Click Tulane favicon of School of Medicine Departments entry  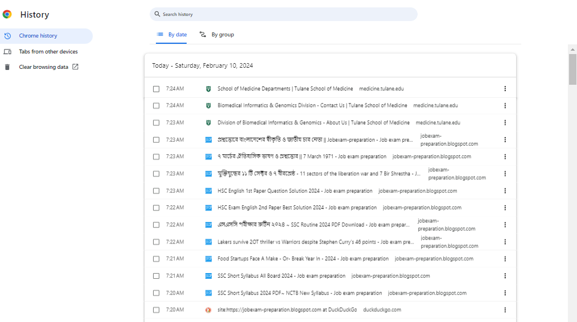click(208, 89)
